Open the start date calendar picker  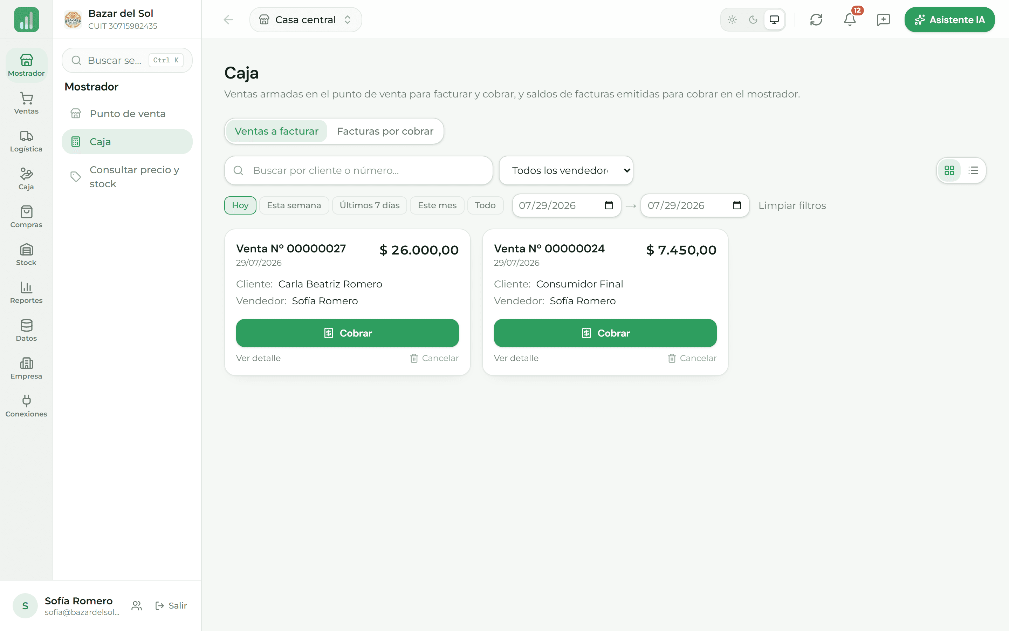coord(608,205)
